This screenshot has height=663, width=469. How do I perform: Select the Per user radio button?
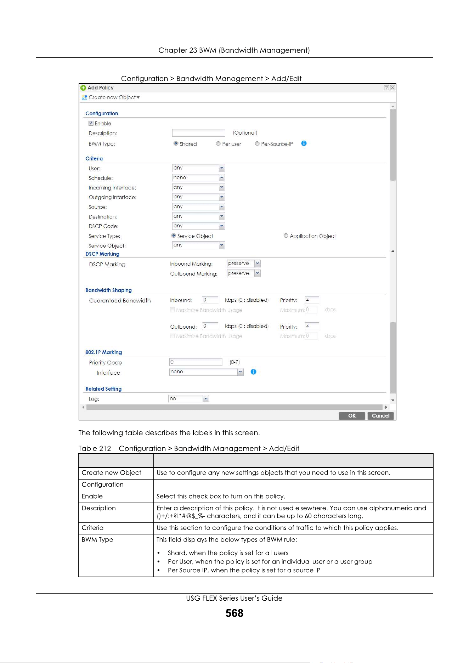tap(218, 143)
